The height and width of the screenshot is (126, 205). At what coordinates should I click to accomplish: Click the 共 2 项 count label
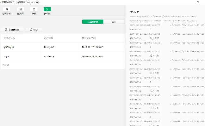[6, 65]
